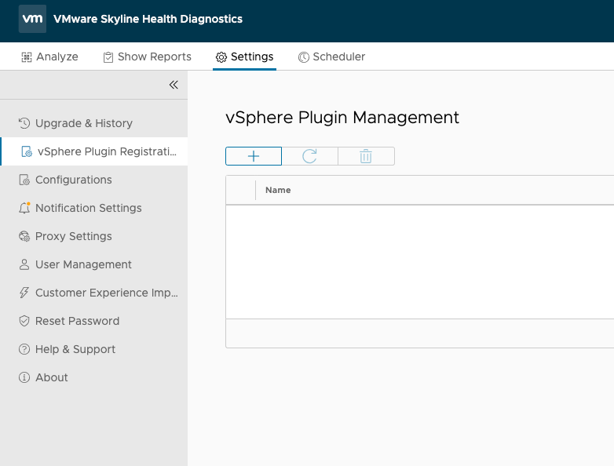614x466 pixels.
Task: Click the User Management person icon
Action: 24,264
